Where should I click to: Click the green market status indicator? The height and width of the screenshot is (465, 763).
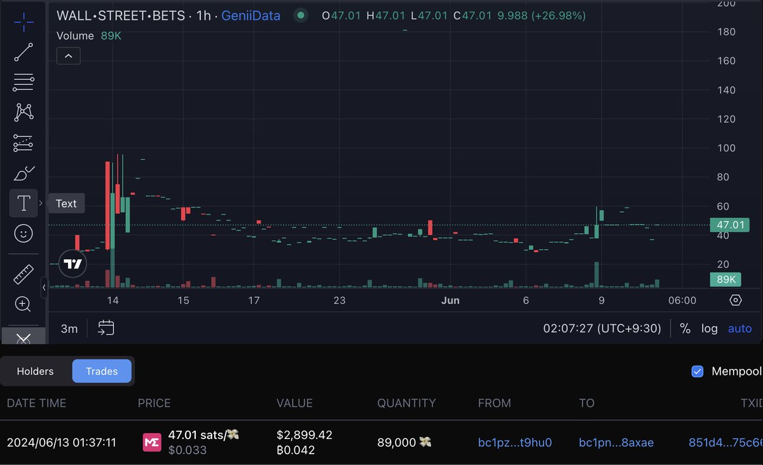[x=301, y=15]
